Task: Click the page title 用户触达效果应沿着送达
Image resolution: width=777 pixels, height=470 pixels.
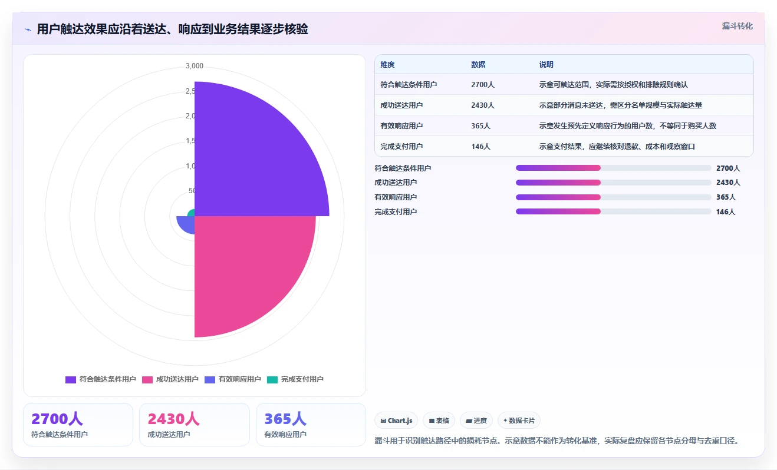Action: (x=172, y=29)
